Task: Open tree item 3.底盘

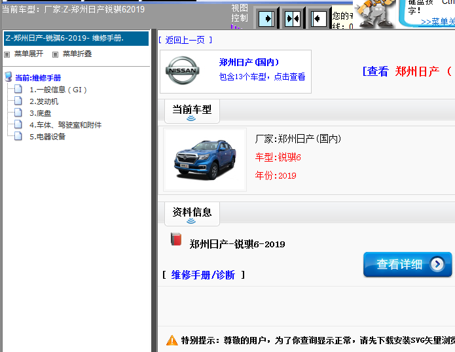Action: [41, 113]
